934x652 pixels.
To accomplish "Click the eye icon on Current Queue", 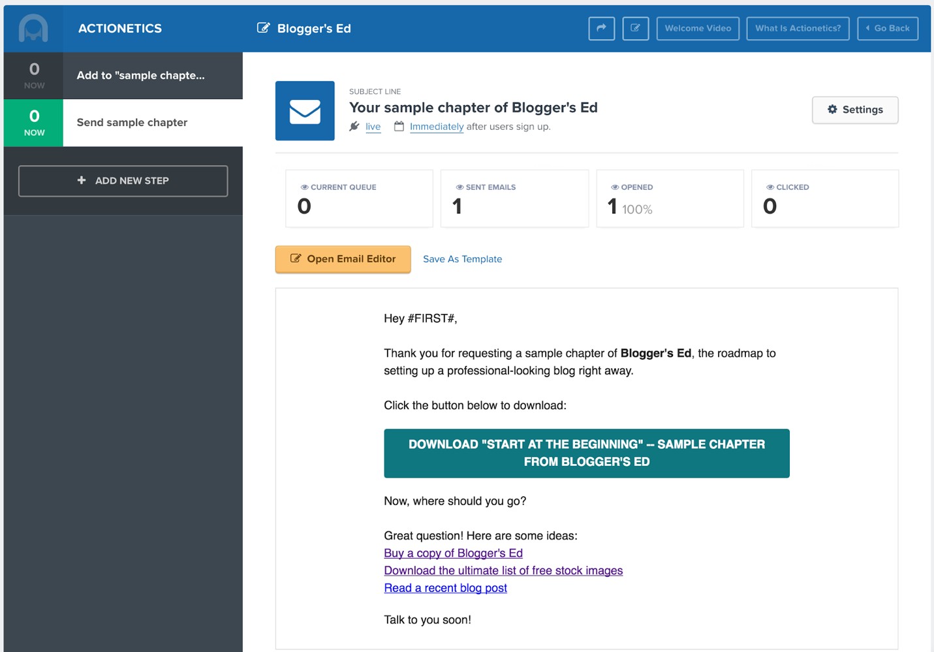I will pyautogui.click(x=304, y=187).
